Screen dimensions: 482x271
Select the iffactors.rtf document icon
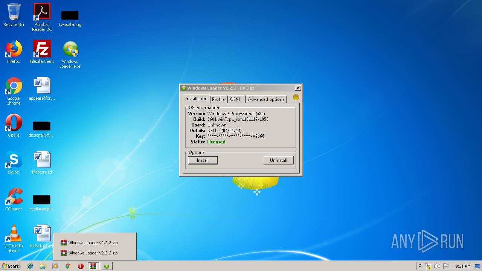click(x=42, y=163)
